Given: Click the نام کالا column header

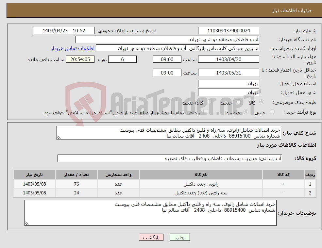Looking at the screenshot, I should [201, 175].
